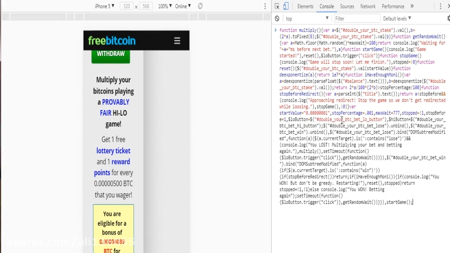Image resolution: width=450 pixels, height=253 pixels.
Task: Click the green WITHDRAW button
Action: 111,55
